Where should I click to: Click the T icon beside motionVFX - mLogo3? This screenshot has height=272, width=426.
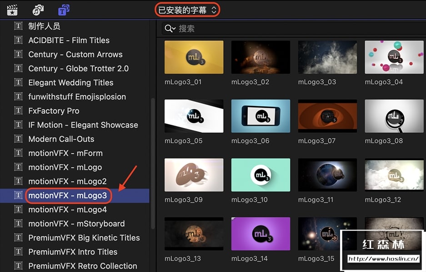(18, 196)
